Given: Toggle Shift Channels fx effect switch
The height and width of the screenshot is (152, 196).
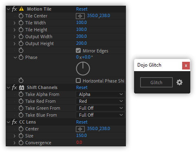Looking at the screenshot, I should click(x=14, y=87).
